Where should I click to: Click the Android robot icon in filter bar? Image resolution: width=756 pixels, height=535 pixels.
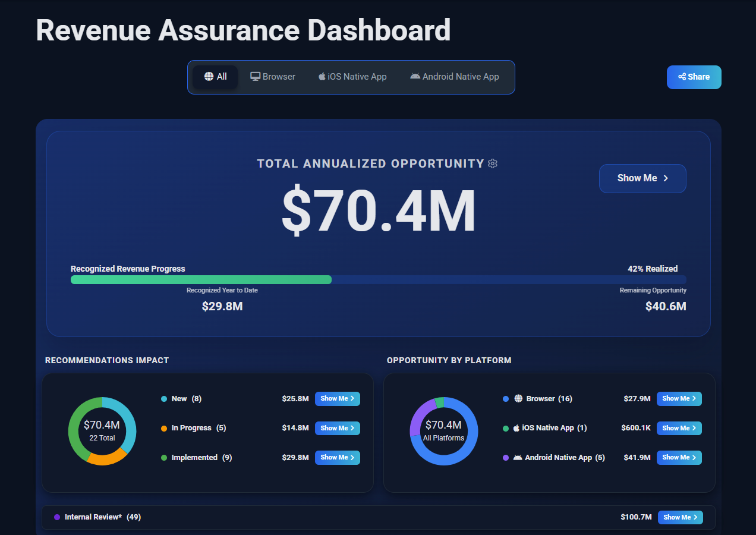(415, 76)
